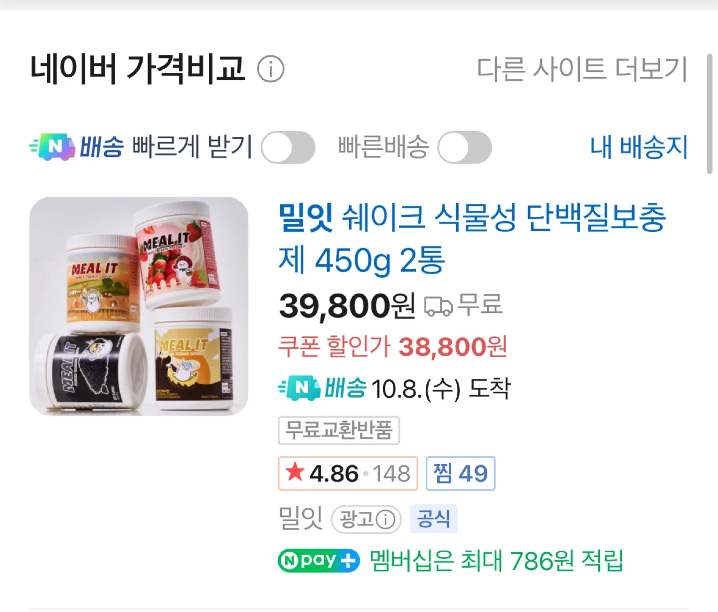The image size is (718, 612).
Task: Click the vertical scrollbar on the right edge
Action: (710, 114)
